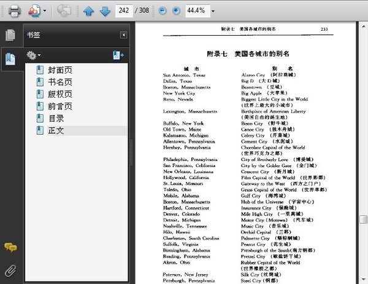The width and height of the screenshot is (368, 284).
Task: Click the zoom in plus button
Action: point(176,10)
